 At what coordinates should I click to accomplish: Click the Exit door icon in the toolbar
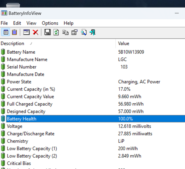tap(92, 32)
